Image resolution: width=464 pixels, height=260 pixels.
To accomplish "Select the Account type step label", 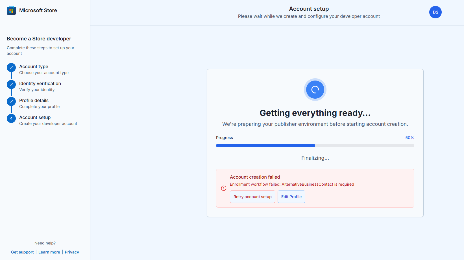I will [34, 66].
